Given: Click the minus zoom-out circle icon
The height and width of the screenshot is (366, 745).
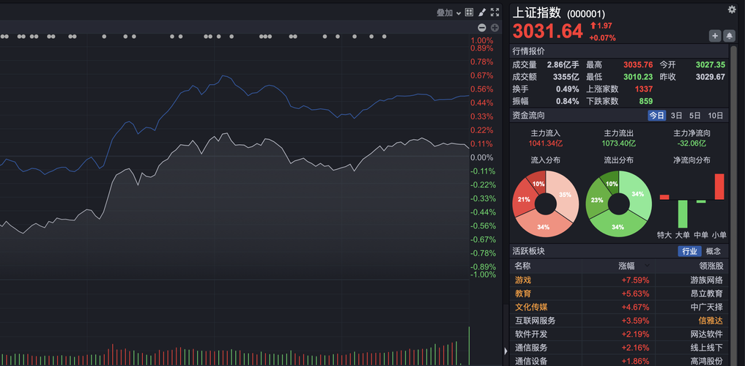Looking at the screenshot, I should pos(482,28).
